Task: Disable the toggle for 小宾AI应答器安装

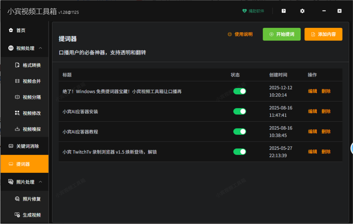Action: point(239,111)
